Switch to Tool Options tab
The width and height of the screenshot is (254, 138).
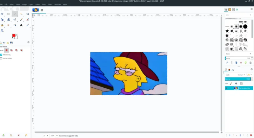click(x=1, y=43)
